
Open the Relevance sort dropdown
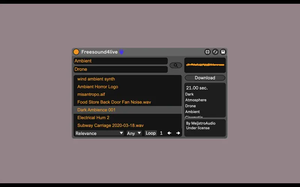tap(99, 133)
